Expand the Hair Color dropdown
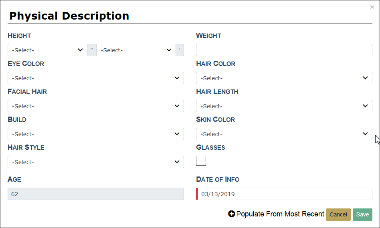Screen dimensions: 380x228 [284, 78]
